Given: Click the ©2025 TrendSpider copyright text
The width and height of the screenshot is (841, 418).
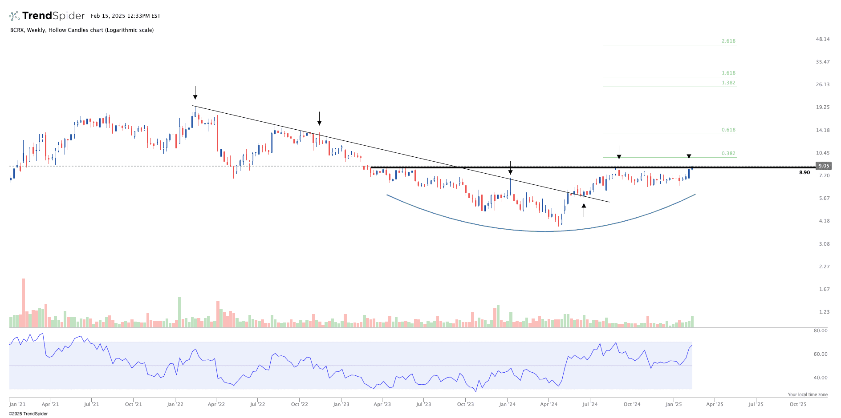Looking at the screenshot, I should [28, 414].
